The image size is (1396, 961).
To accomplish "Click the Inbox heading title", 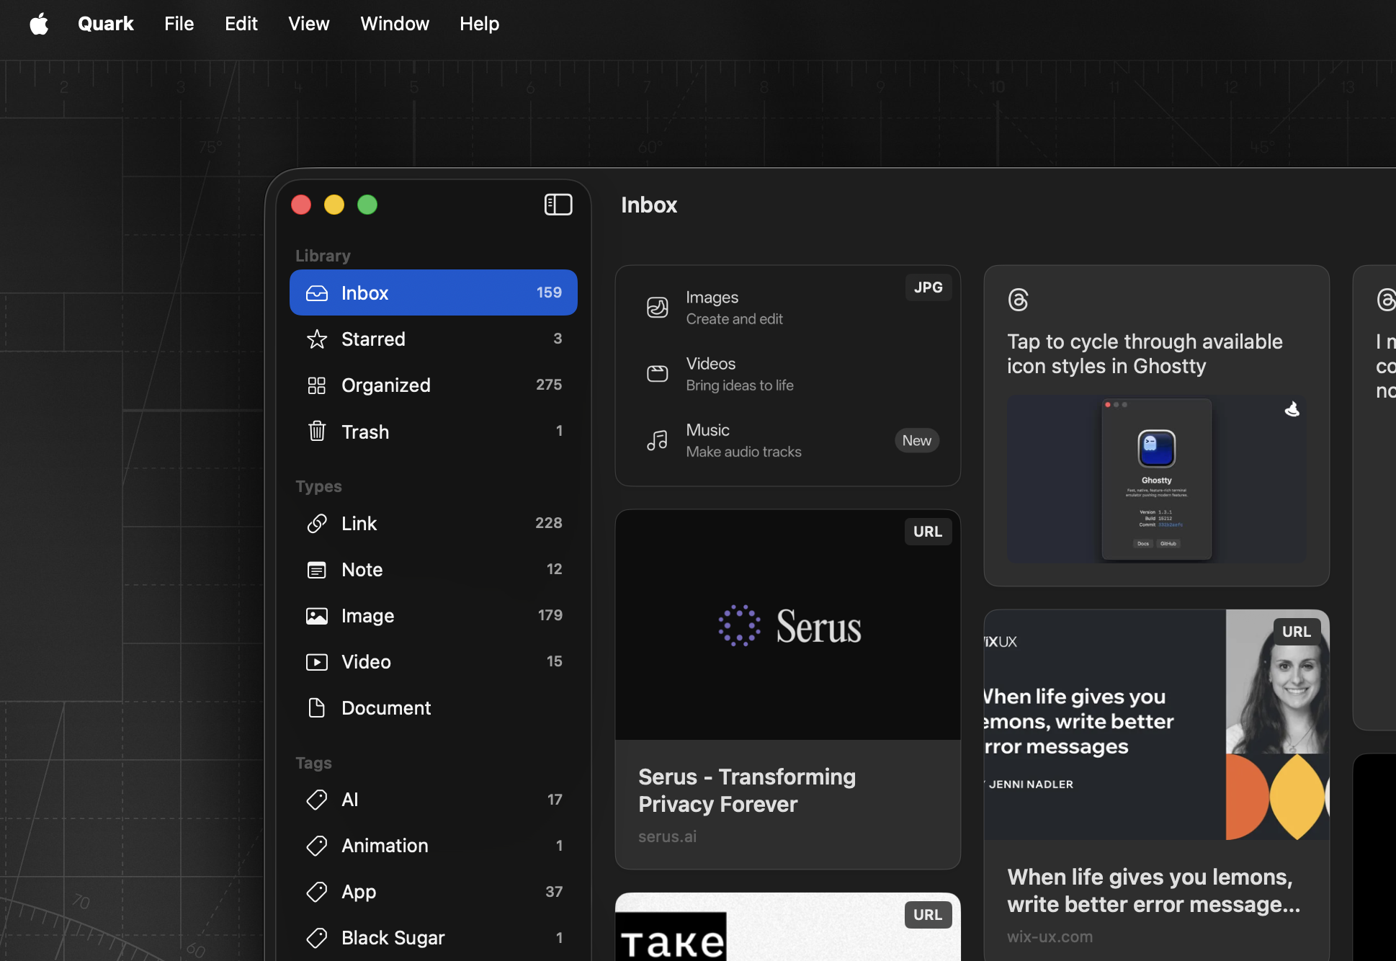I will click(649, 205).
